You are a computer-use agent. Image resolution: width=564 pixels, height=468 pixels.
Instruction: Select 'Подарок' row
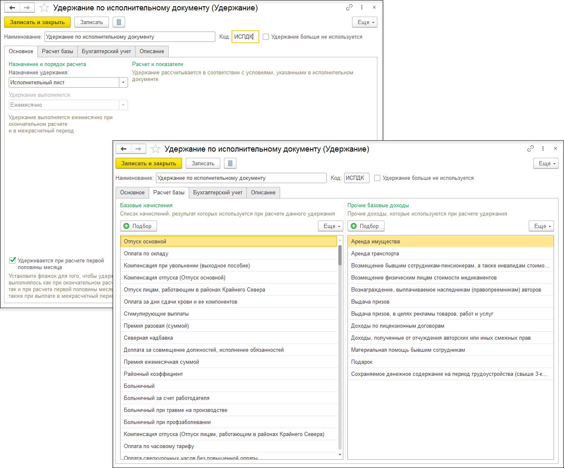click(451, 362)
